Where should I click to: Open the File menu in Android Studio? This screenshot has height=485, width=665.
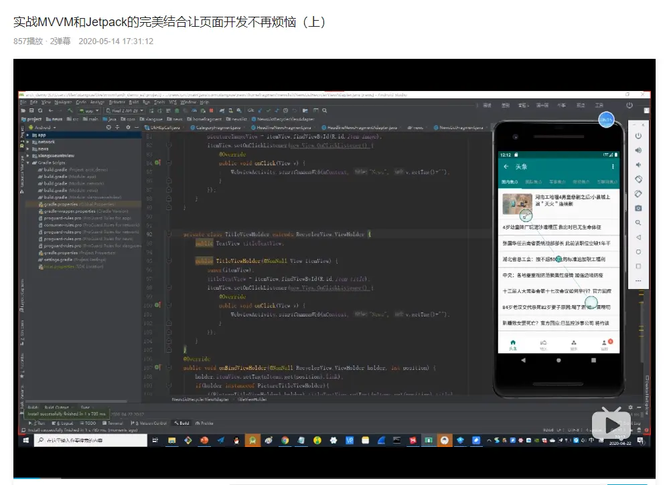click(x=23, y=102)
